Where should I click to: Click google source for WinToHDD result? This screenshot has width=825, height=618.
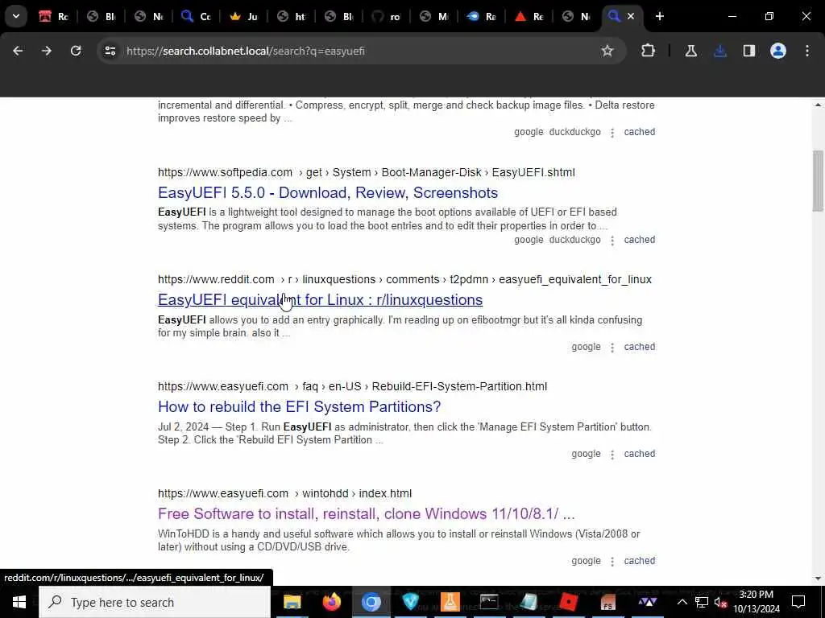coord(586,561)
